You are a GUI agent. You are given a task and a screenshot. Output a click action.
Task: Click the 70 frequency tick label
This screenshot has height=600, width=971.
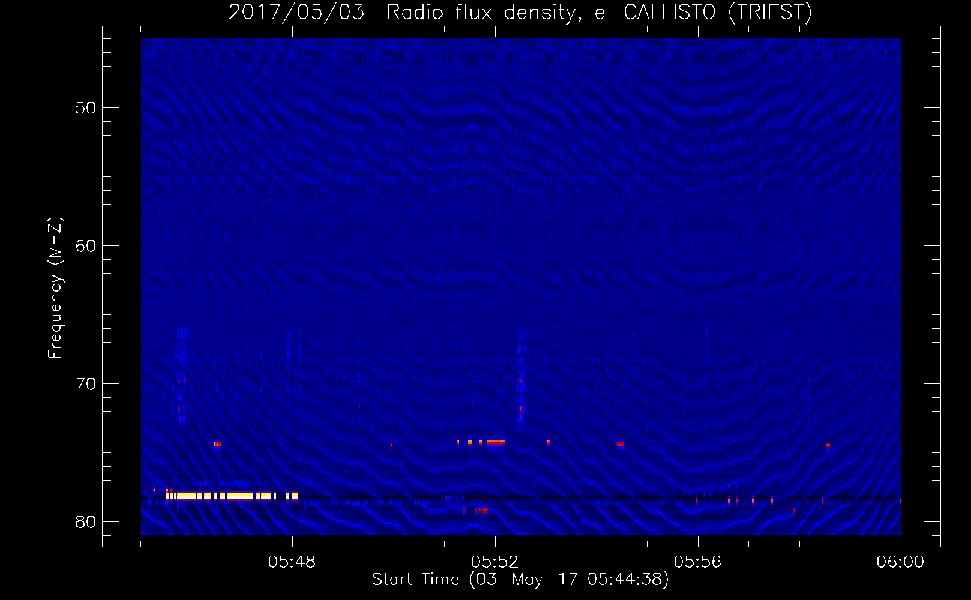[x=86, y=384]
